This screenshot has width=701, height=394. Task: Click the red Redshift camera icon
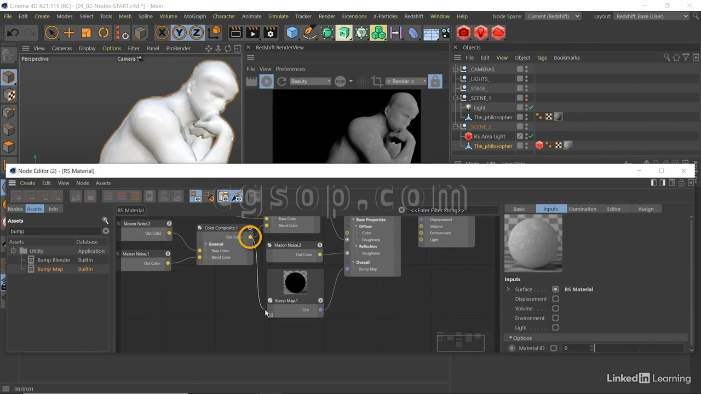tap(463, 33)
